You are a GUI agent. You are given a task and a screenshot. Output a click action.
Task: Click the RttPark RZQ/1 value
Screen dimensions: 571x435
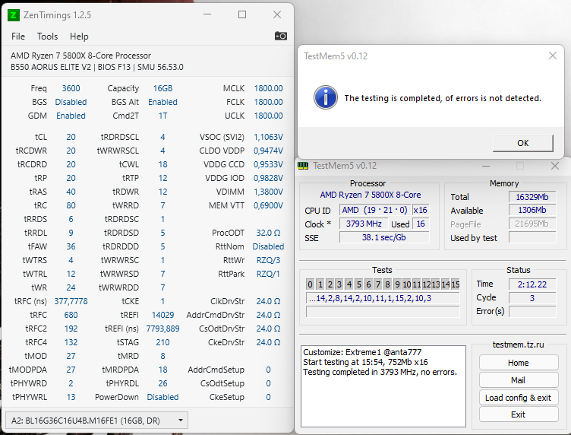pos(268,274)
